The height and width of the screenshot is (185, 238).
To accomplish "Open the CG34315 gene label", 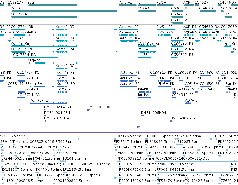I will click(145, 8).
